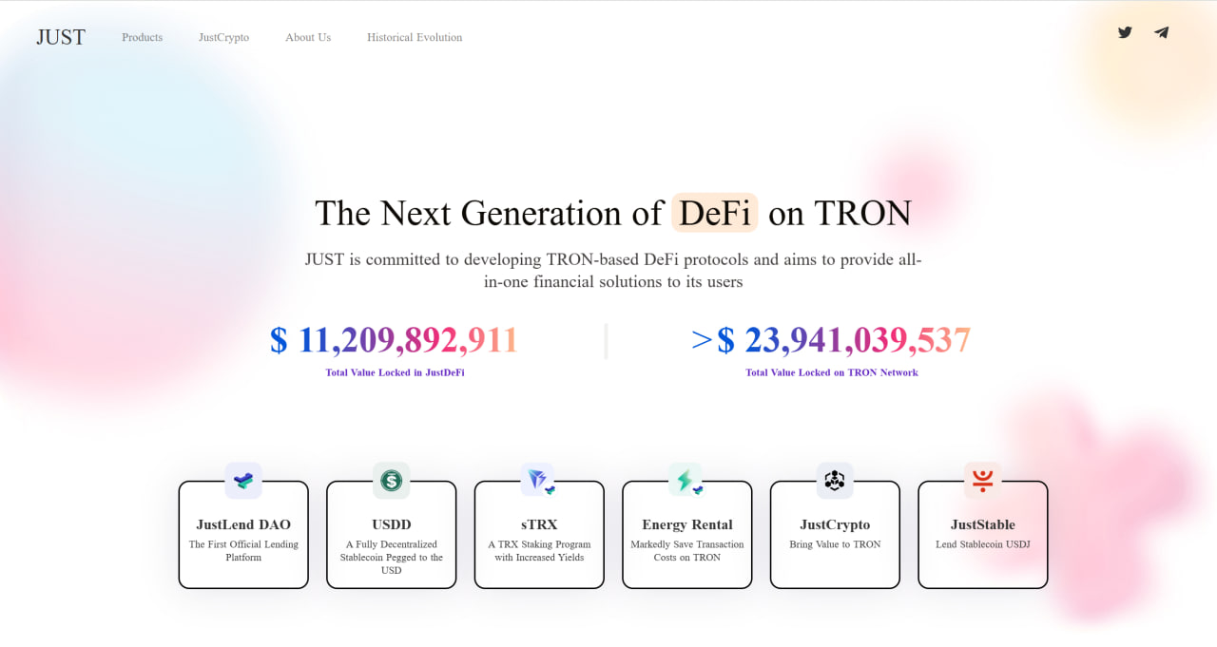Open the USDD card title

pos(392,524)
